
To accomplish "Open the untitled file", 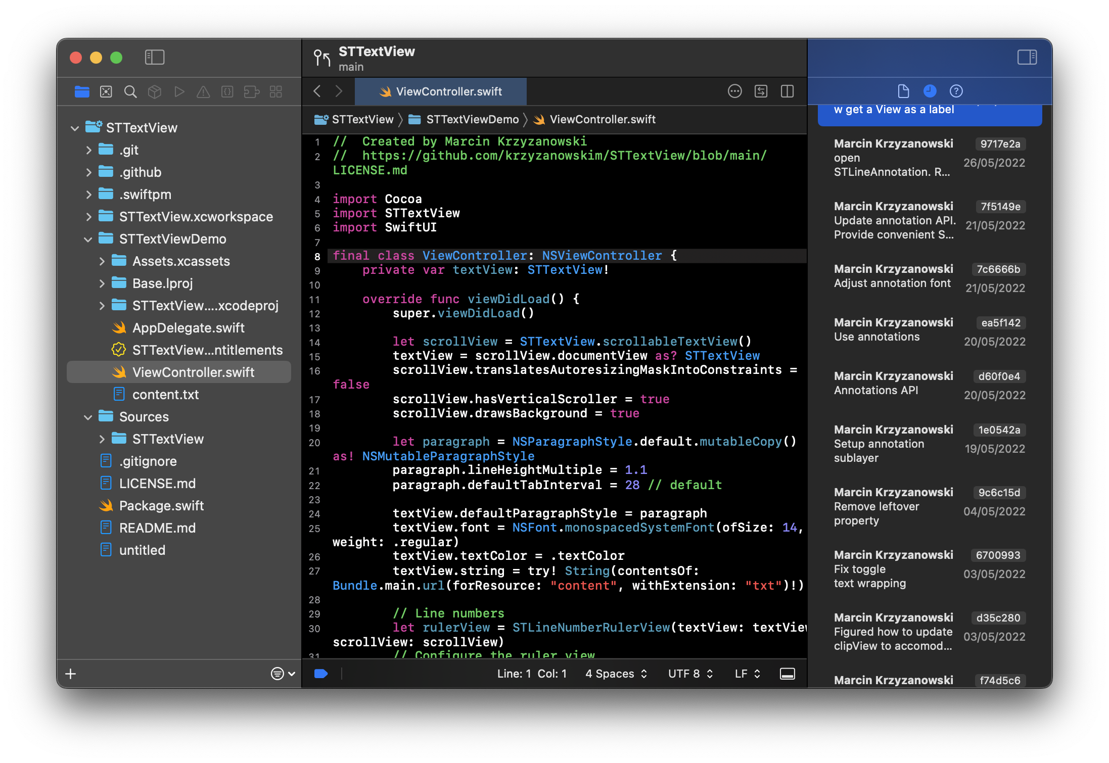I will coord(178,550).
